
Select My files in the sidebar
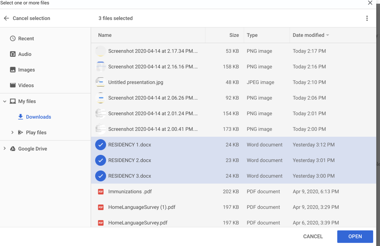pos(27,101)
